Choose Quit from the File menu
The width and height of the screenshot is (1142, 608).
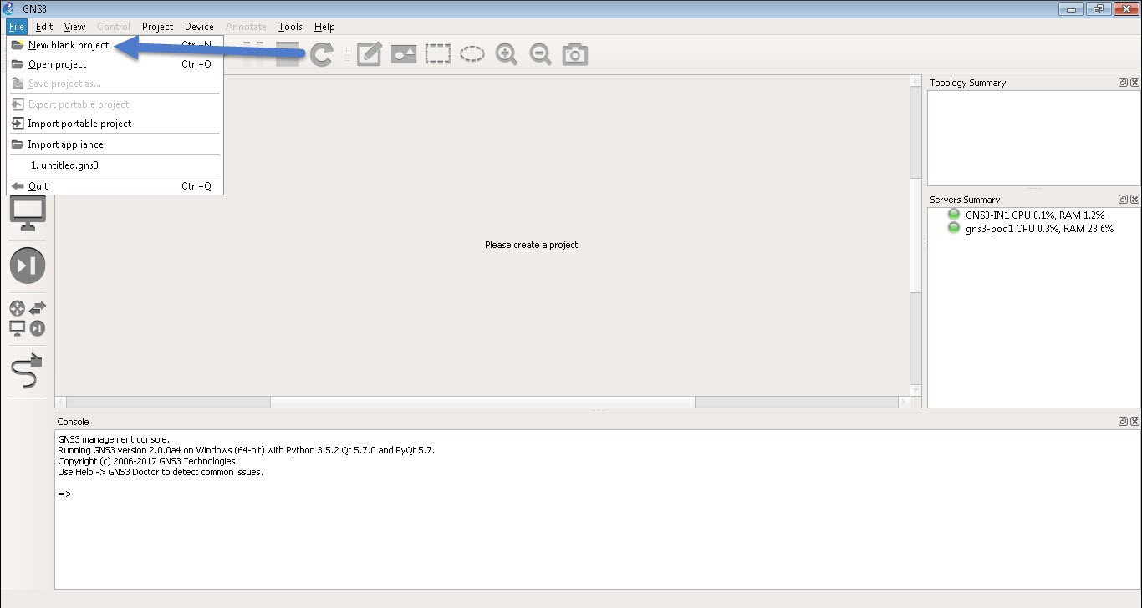pyautogui.click(x=115, y=186)
